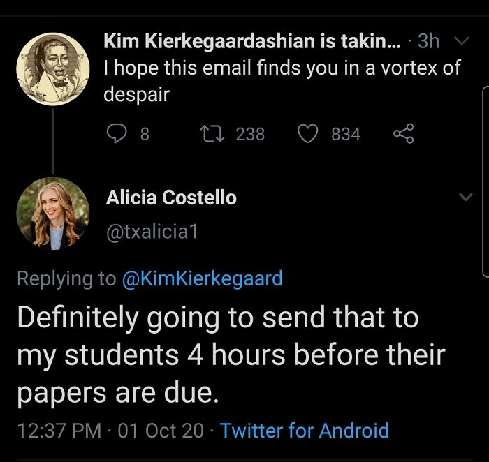Follow the @KimKierkegaard mention link
Screen dimensions: 489x462
pos(202,278)
